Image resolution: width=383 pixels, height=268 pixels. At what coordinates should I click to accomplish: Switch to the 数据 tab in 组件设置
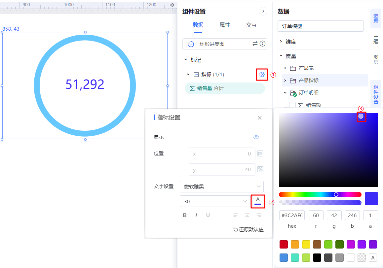(x=198, y=25)
